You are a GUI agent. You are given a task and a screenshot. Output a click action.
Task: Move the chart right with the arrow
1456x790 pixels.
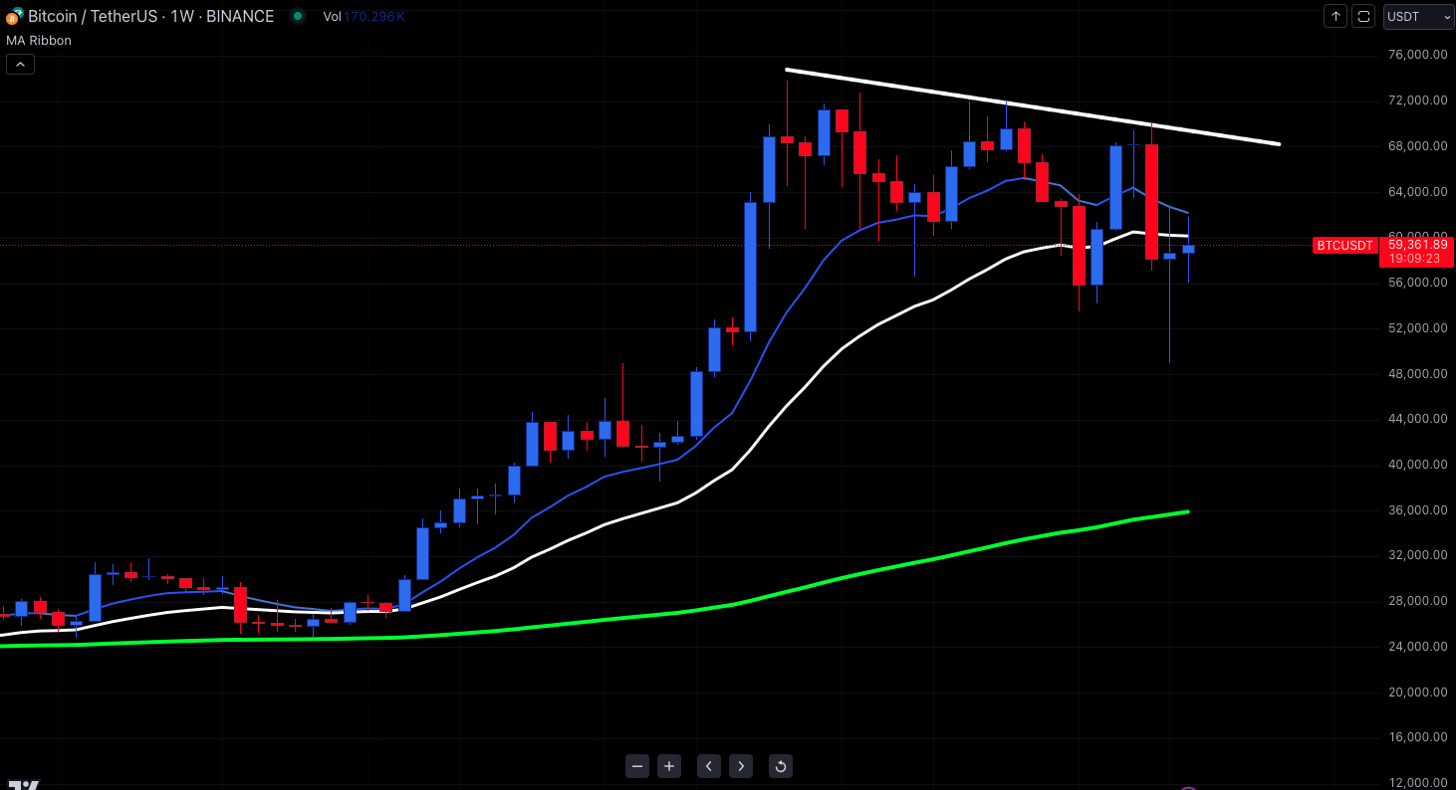click(740, 766)
